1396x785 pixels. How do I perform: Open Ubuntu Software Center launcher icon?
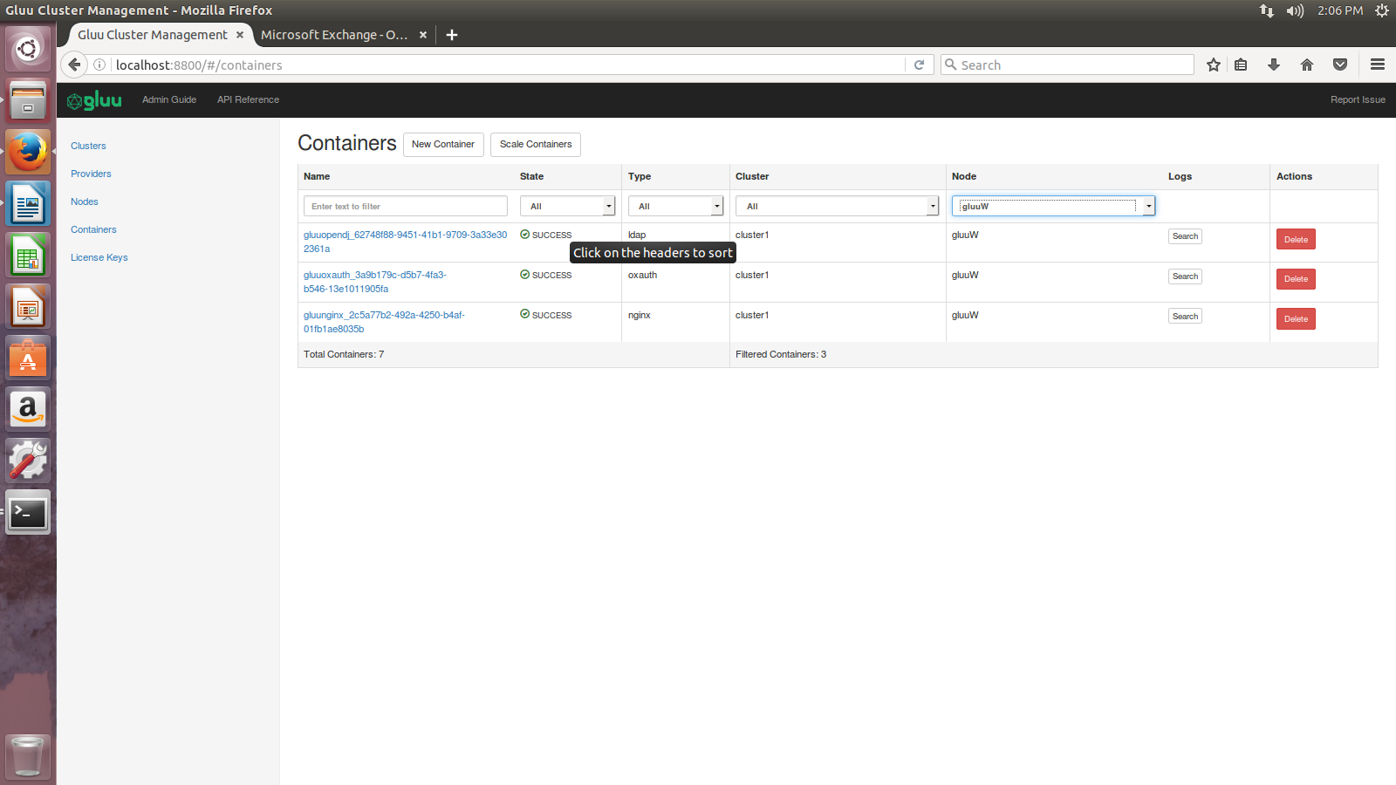(28, 358)
